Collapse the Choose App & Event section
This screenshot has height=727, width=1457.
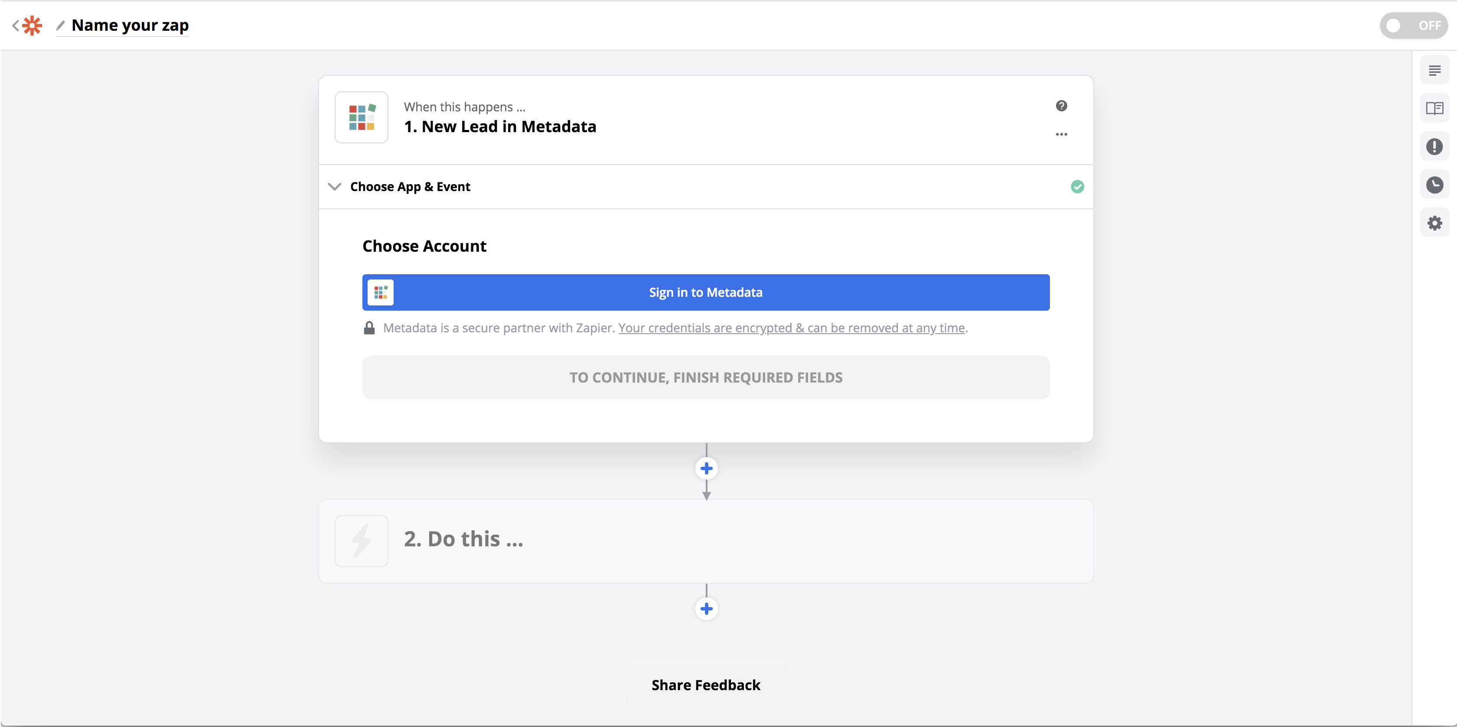335,187
